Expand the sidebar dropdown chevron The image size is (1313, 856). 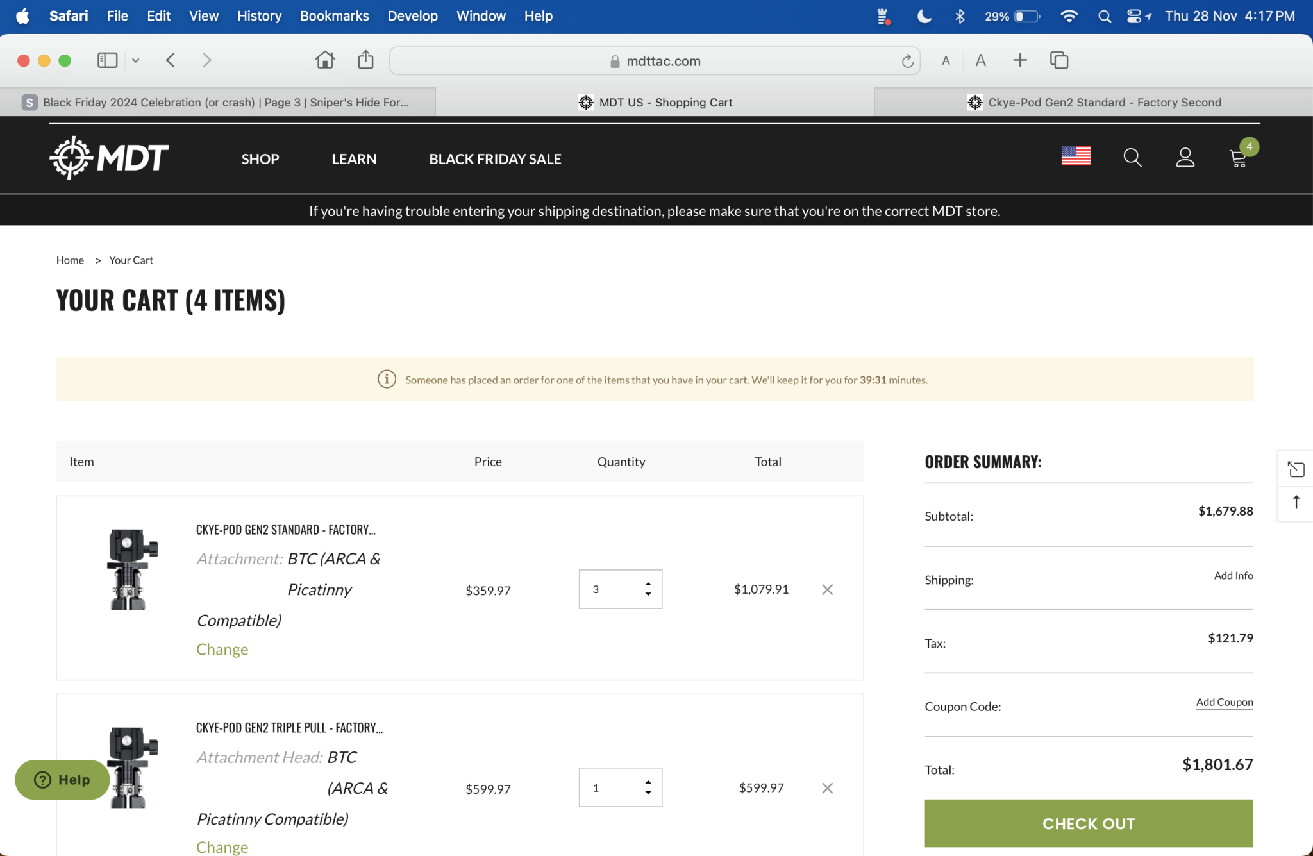pyautogui.click(x=136, y=60)
